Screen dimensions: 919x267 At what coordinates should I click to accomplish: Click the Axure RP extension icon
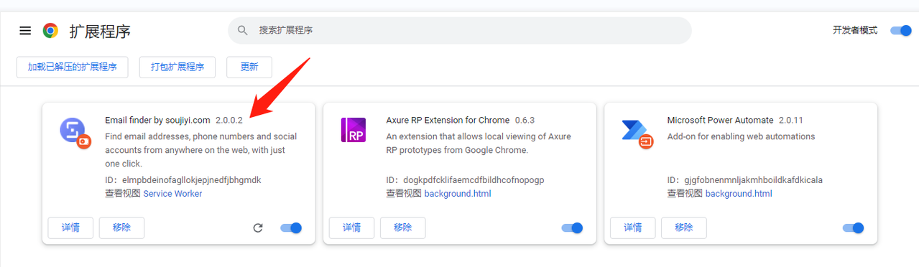coord(353,130)
